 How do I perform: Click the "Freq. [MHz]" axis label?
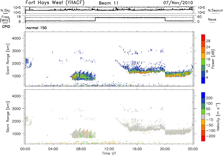(5, 19)
